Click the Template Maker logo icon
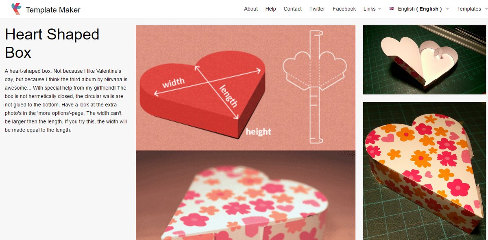 pyautogui.click(x=16, y=9)
